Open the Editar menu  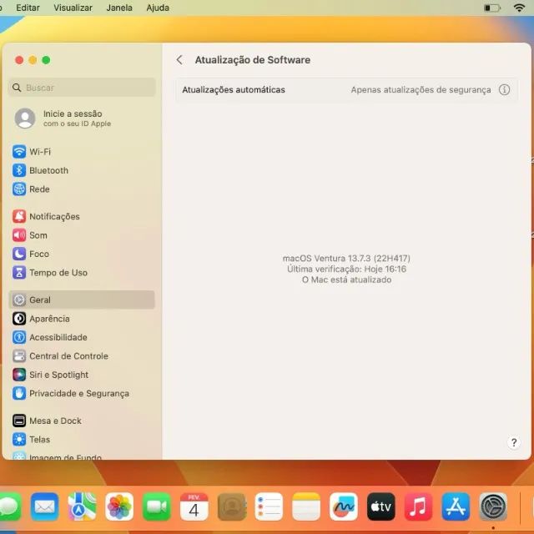(28, 8)
